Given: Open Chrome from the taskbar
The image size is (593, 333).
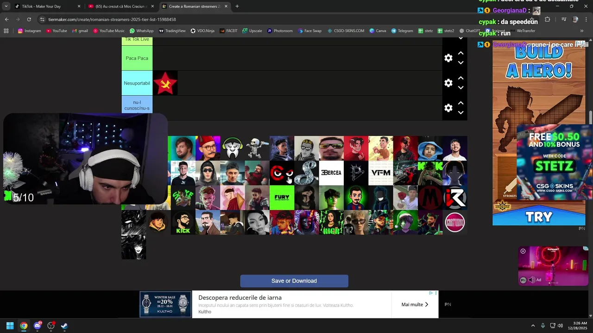Looking at the screenshot, I should coord(24,326).
